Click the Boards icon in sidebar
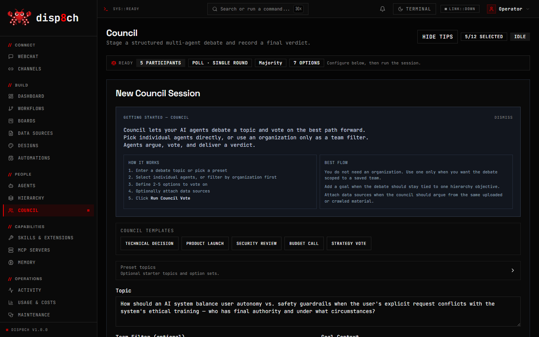Screen dimensions: 539x337 [11, 121]
